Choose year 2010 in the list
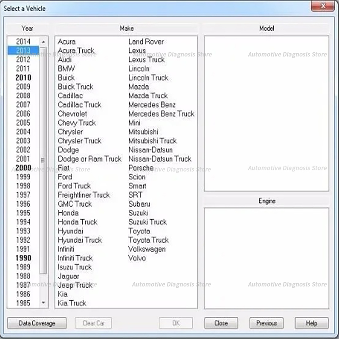 click(x=23, y=78)
